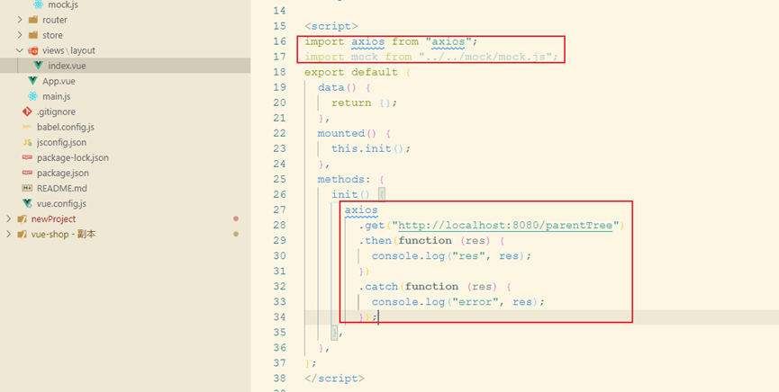Screen dimensions: 779x392
Task: Click the React icon beside mock.js
Action: [38, 4]
